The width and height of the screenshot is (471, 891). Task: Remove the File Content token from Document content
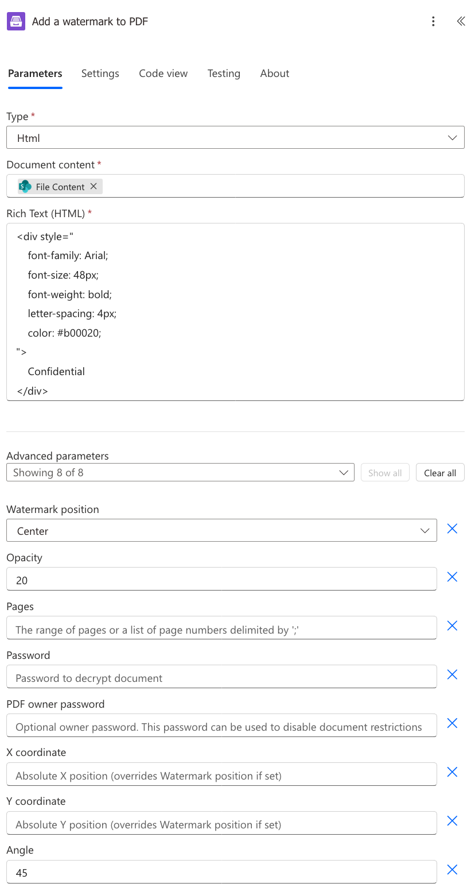(94, 186)
